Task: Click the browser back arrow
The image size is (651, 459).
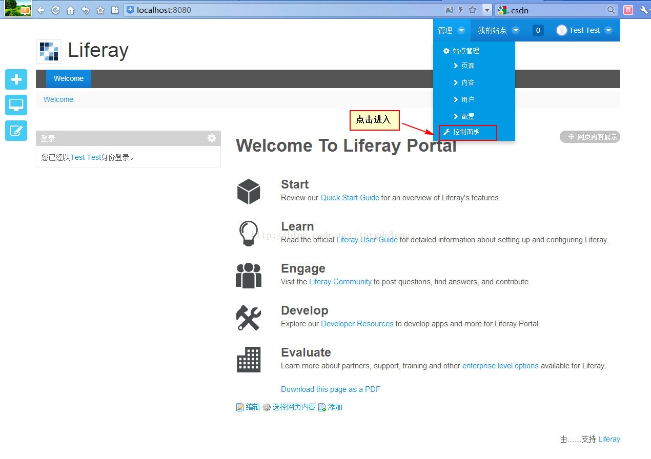Action: click(x=41, y=10)
